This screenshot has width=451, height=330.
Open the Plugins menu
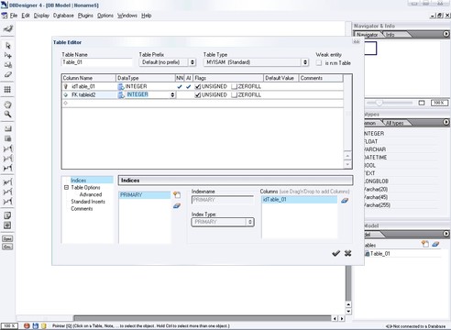[85, 16]
